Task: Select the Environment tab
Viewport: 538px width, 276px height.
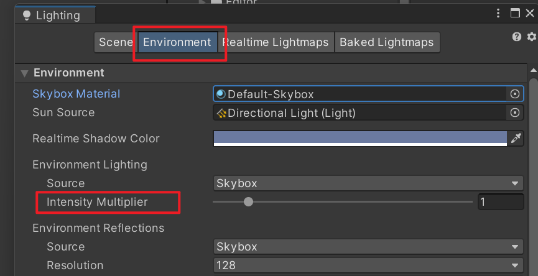Action: click(x=177, y=42)
